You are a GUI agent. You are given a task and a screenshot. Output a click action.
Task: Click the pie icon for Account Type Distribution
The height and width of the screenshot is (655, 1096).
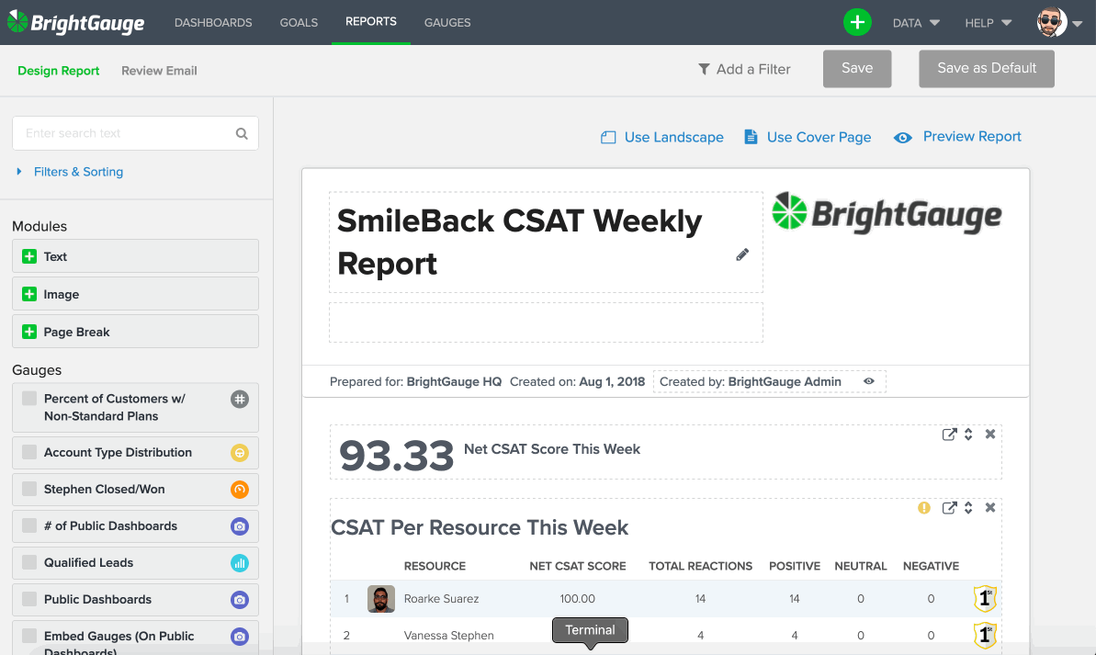point(240,453)
